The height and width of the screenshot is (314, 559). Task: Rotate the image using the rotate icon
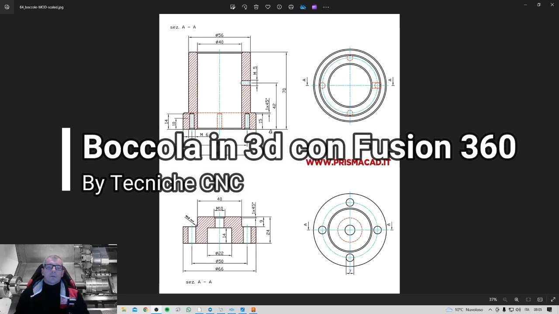(x=245, y=7)
